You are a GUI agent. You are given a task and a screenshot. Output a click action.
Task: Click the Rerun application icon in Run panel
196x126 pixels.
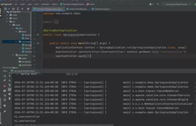(x=5, y=76)
